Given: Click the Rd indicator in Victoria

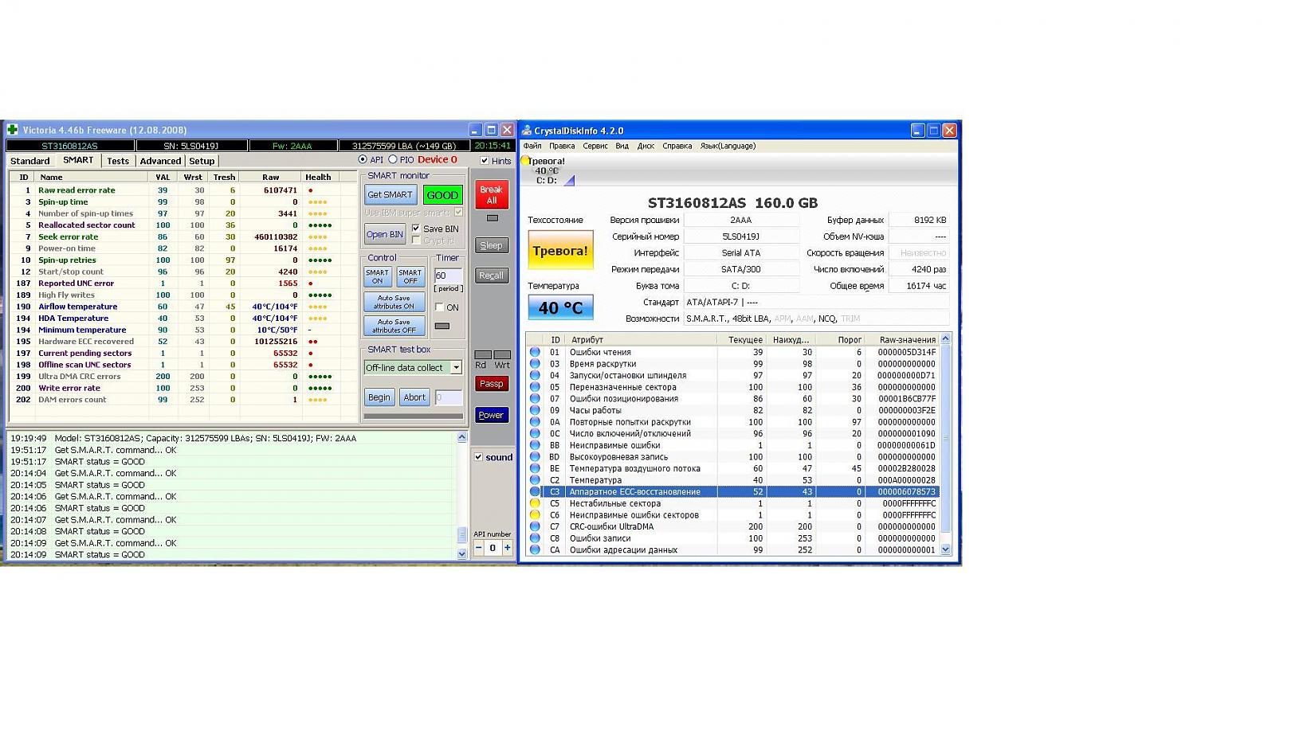Looking at the screenshot, I should (x=483, y=355).
